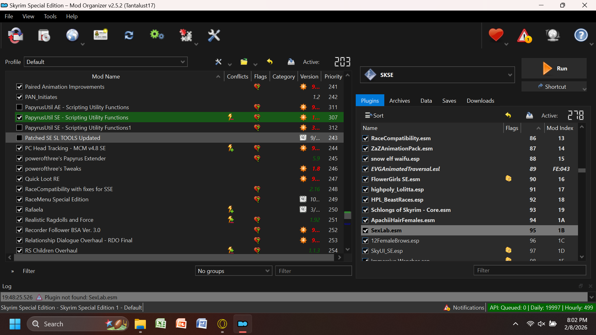Click the Run button
Viewport: 596px width, 335px height.
(554, 69)
